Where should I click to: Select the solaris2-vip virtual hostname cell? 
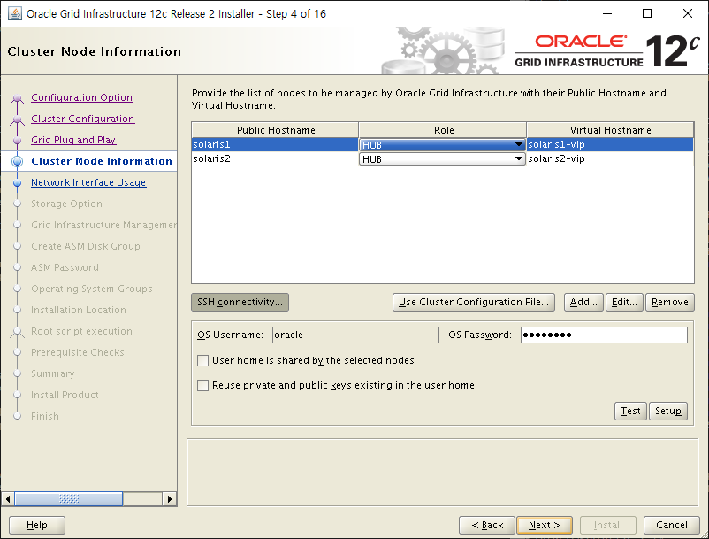(610, 158)
